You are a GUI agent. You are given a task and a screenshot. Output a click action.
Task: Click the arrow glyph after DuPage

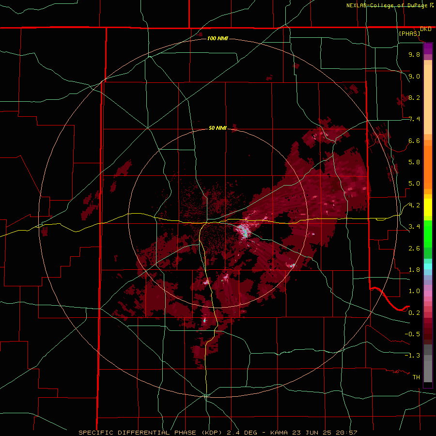(x=432, y=5)
